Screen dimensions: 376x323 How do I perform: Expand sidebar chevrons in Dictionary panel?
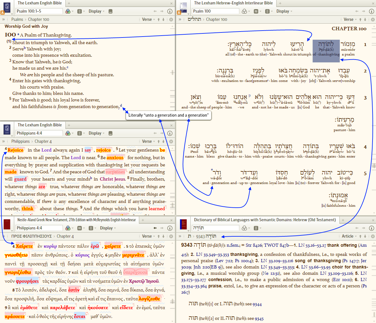pos(180,236)
